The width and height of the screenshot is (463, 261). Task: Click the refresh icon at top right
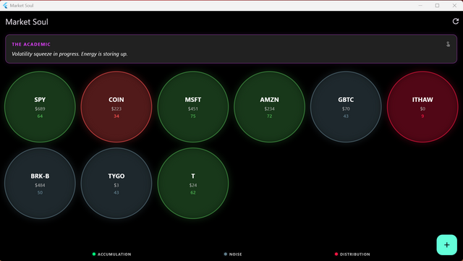(456, 21)
